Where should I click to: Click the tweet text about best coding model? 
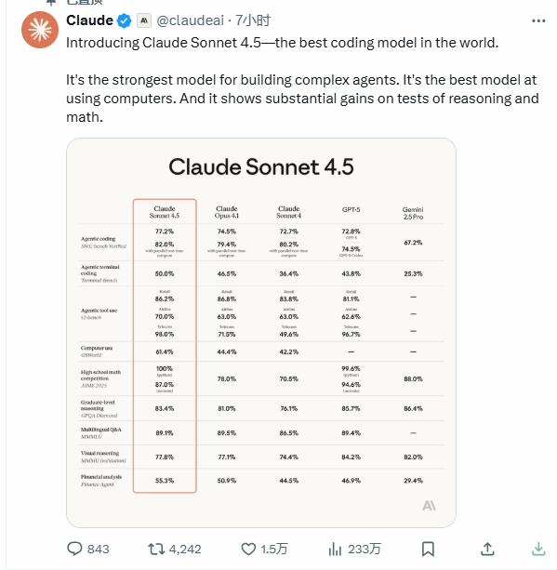coord(282,43)
